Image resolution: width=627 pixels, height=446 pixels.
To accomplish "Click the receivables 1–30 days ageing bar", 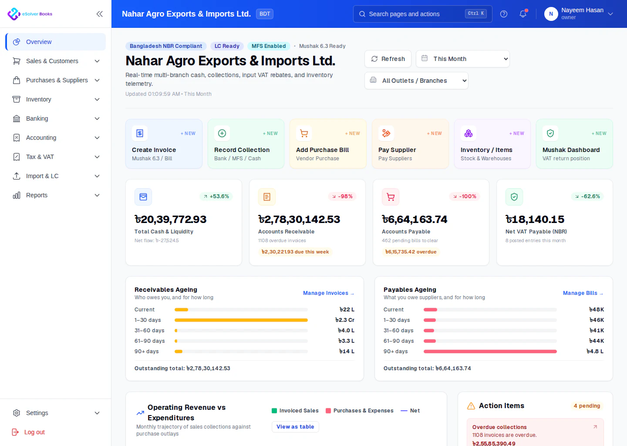I will coord(241,320).
